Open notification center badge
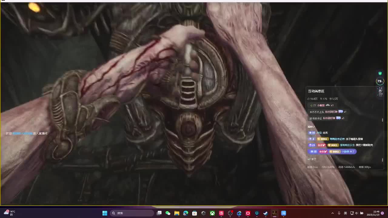Viewport: 388px width, 218px height. 383,213
